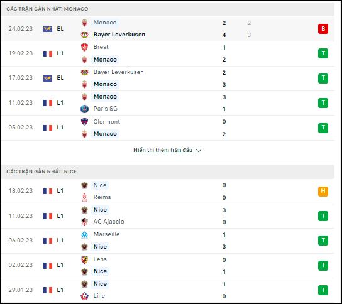
Task: Open the Các trận gần nhất: Nice section header
Action: pos(167,171)
